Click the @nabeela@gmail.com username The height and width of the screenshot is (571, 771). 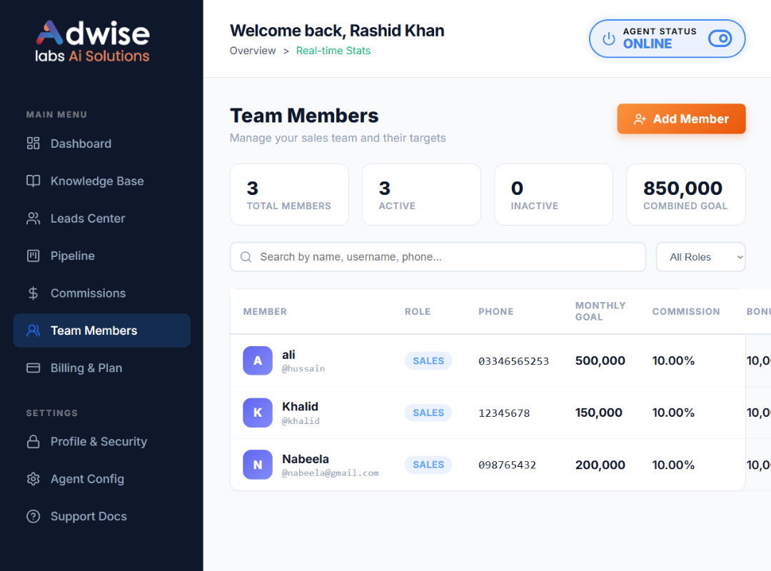click(x=331, y=473)
